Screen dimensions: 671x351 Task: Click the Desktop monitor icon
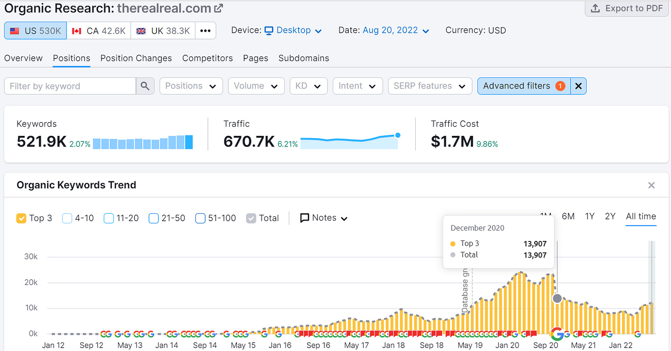[269, 30]
